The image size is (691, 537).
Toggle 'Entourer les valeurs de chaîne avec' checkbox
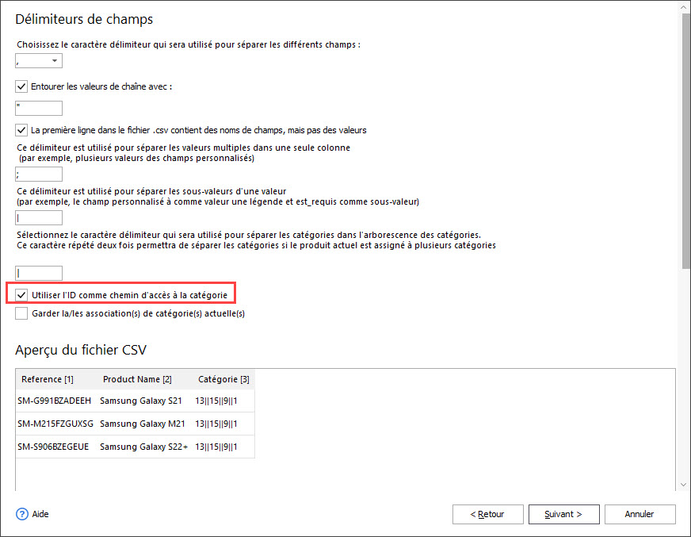click(21, 86)
